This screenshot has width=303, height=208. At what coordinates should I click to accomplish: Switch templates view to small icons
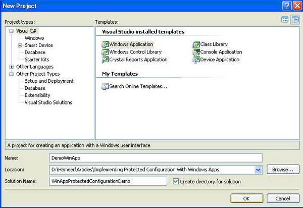295,20
